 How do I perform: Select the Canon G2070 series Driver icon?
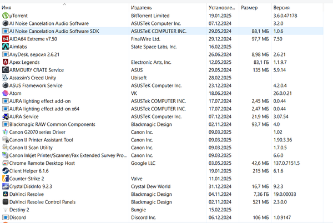[6, 132]
